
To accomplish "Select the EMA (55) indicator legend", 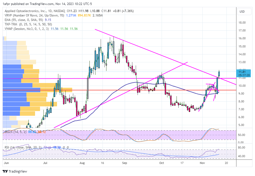I will click(x=21, y=20).
